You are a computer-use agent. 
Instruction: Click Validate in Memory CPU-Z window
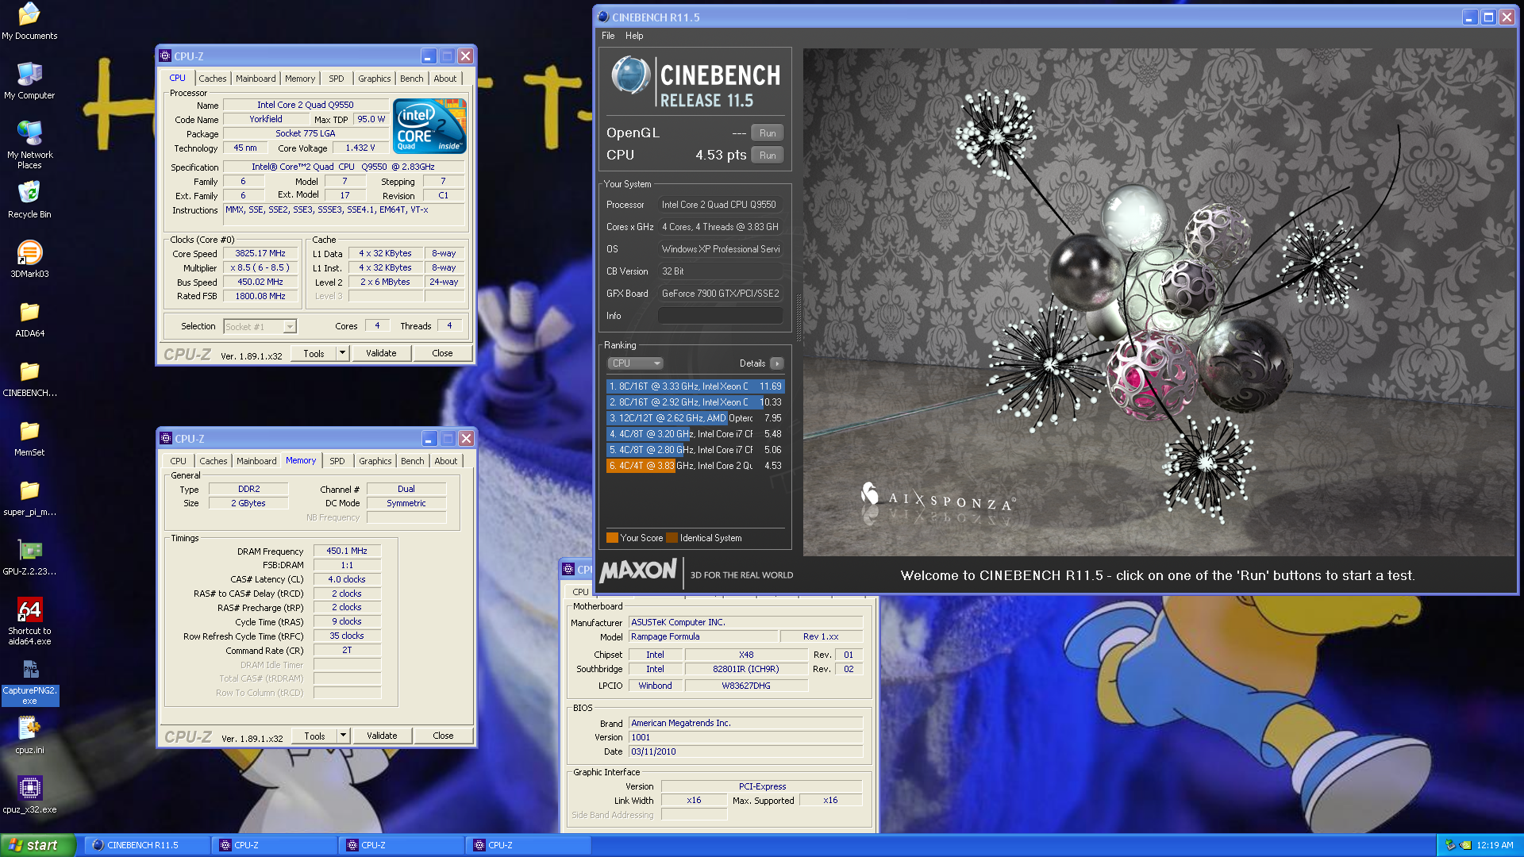coord(382,736)
